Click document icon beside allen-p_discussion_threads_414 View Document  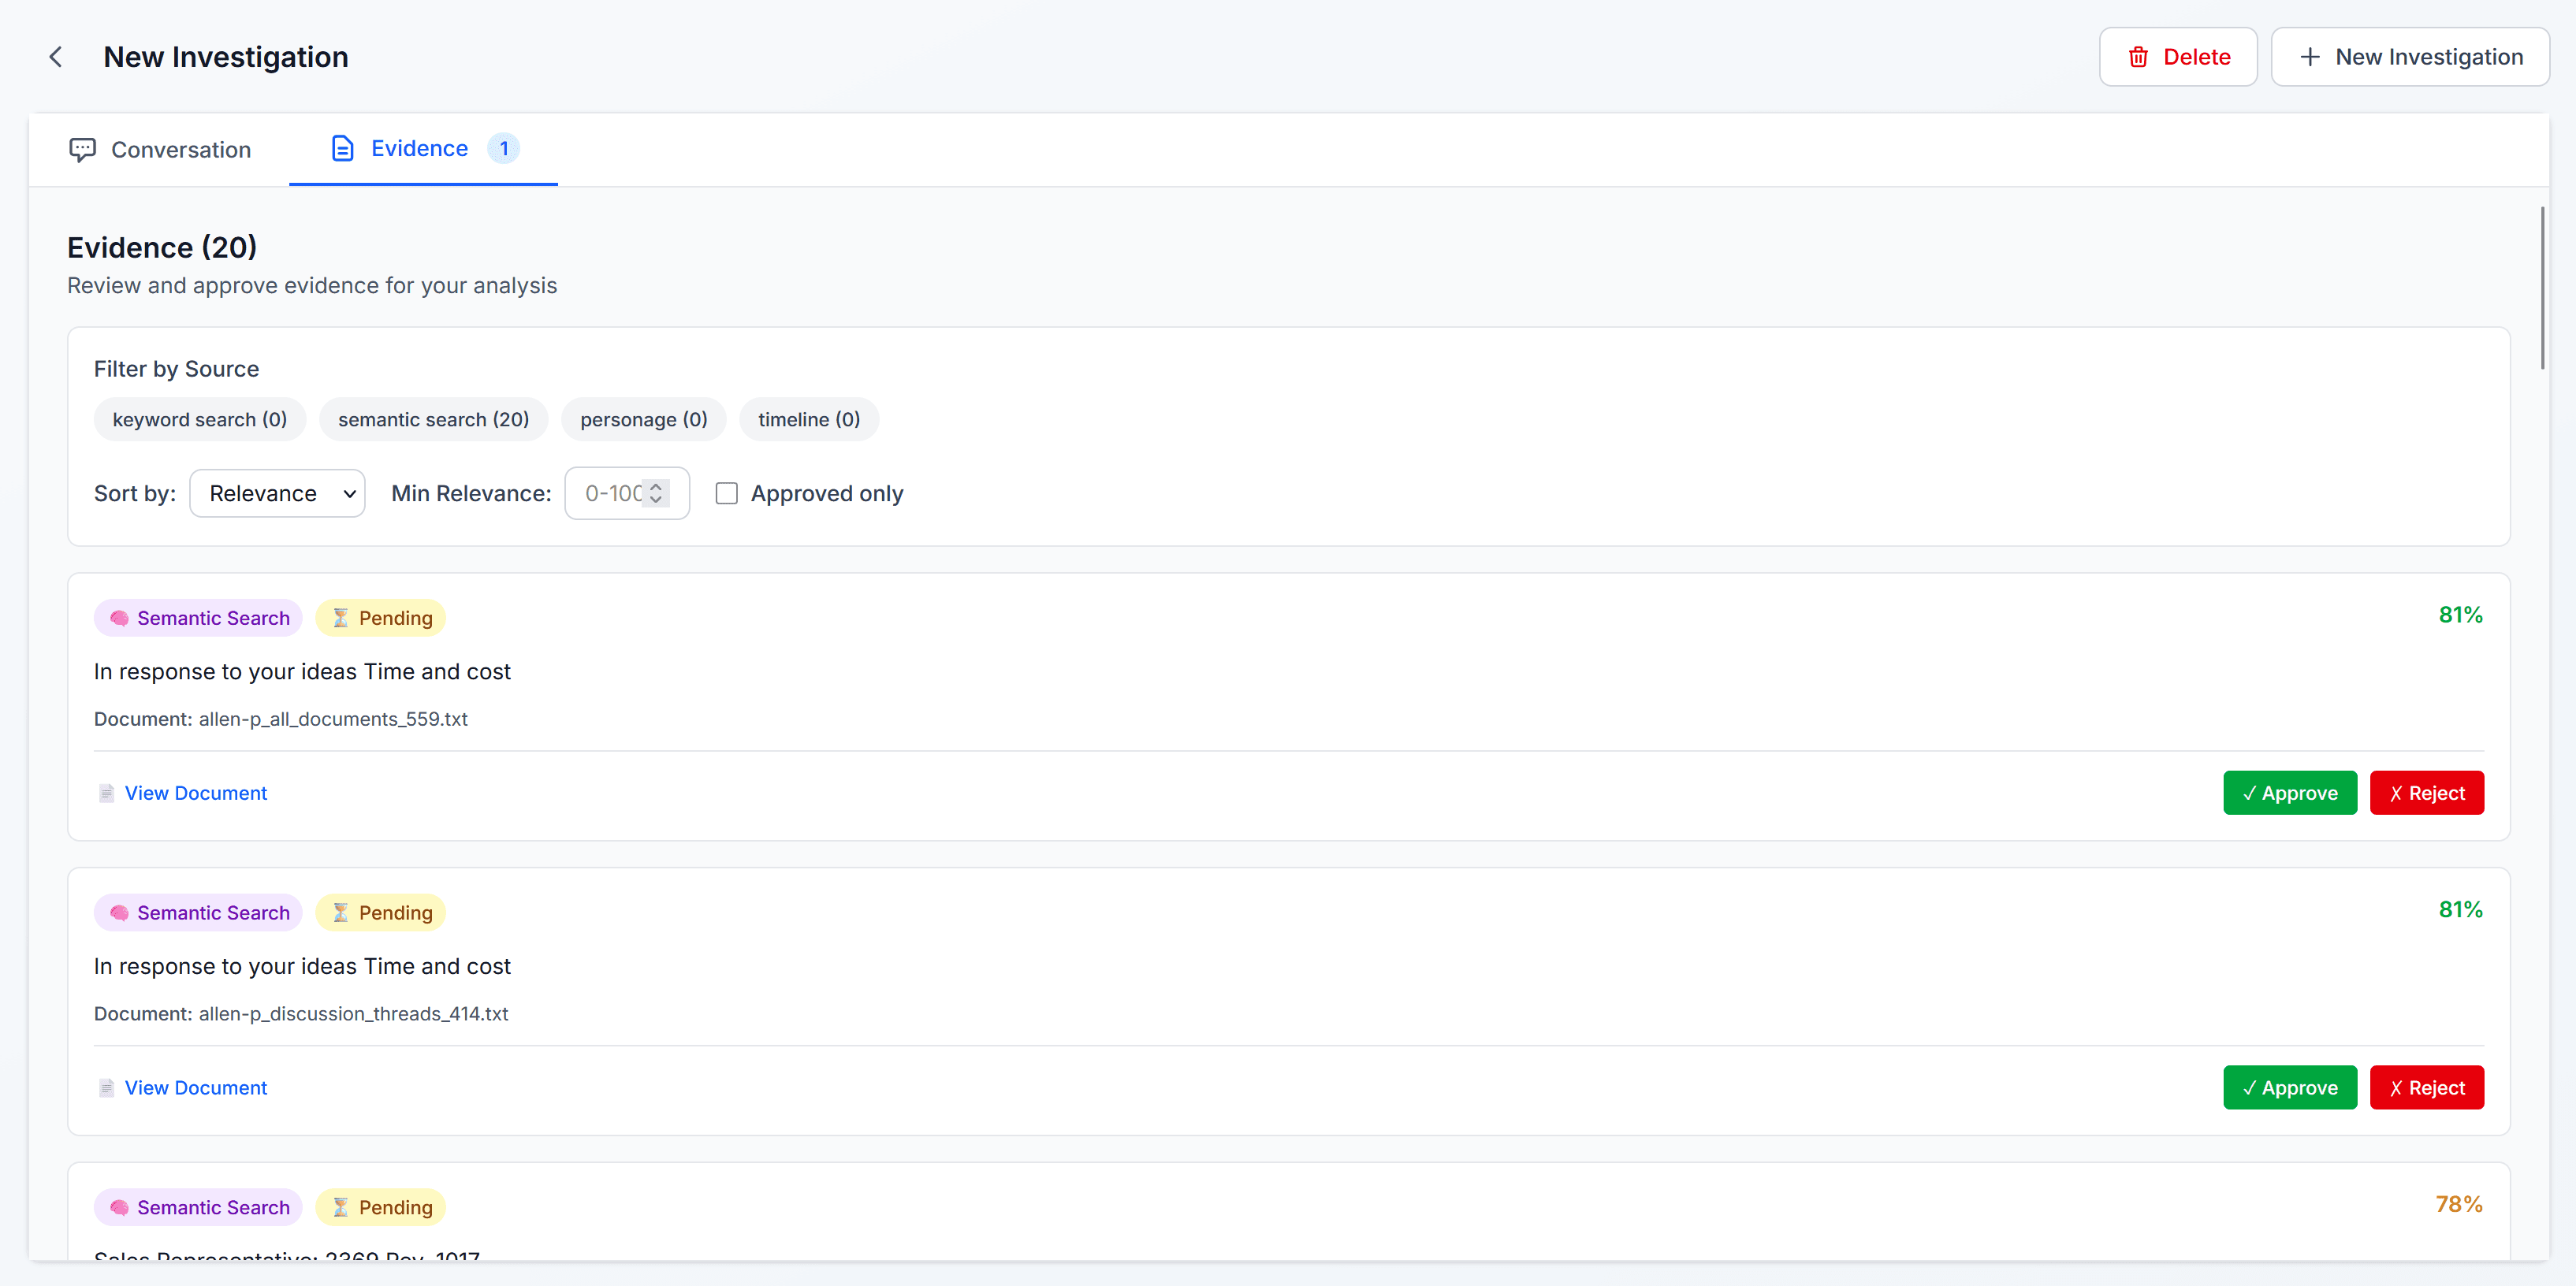pyautogui.click(x=106, y=1088)
